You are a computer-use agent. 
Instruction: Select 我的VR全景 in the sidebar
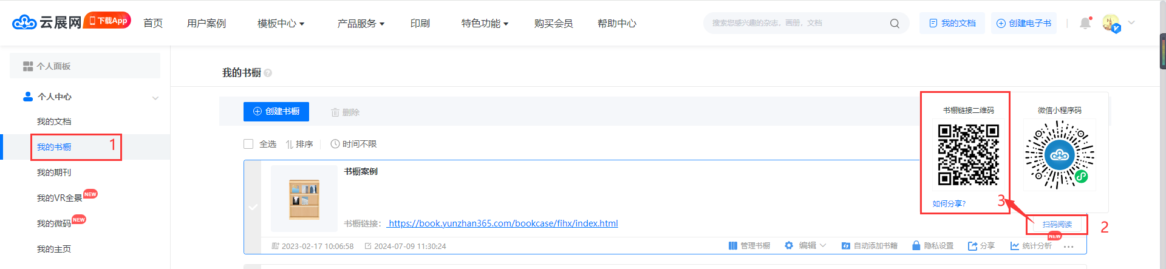pyautogui.click(x=60, y=198)
